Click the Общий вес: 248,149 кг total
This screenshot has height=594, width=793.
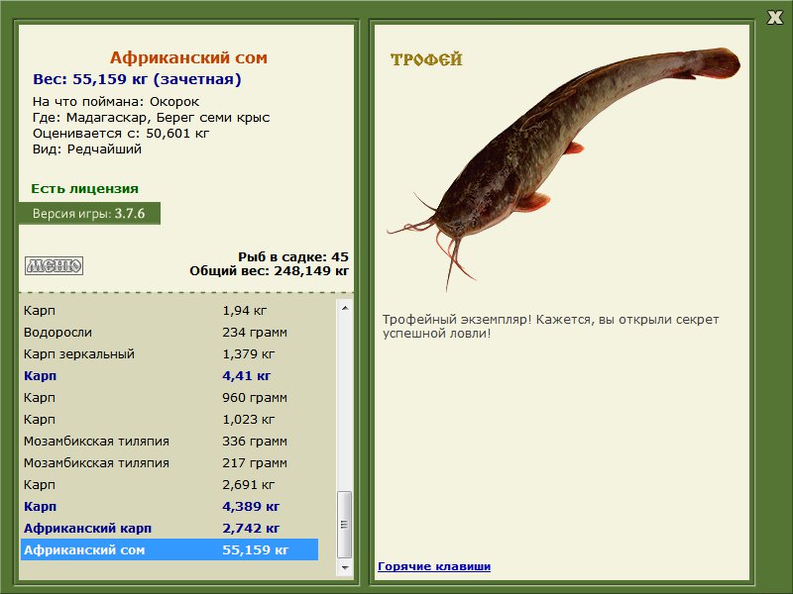269,271
